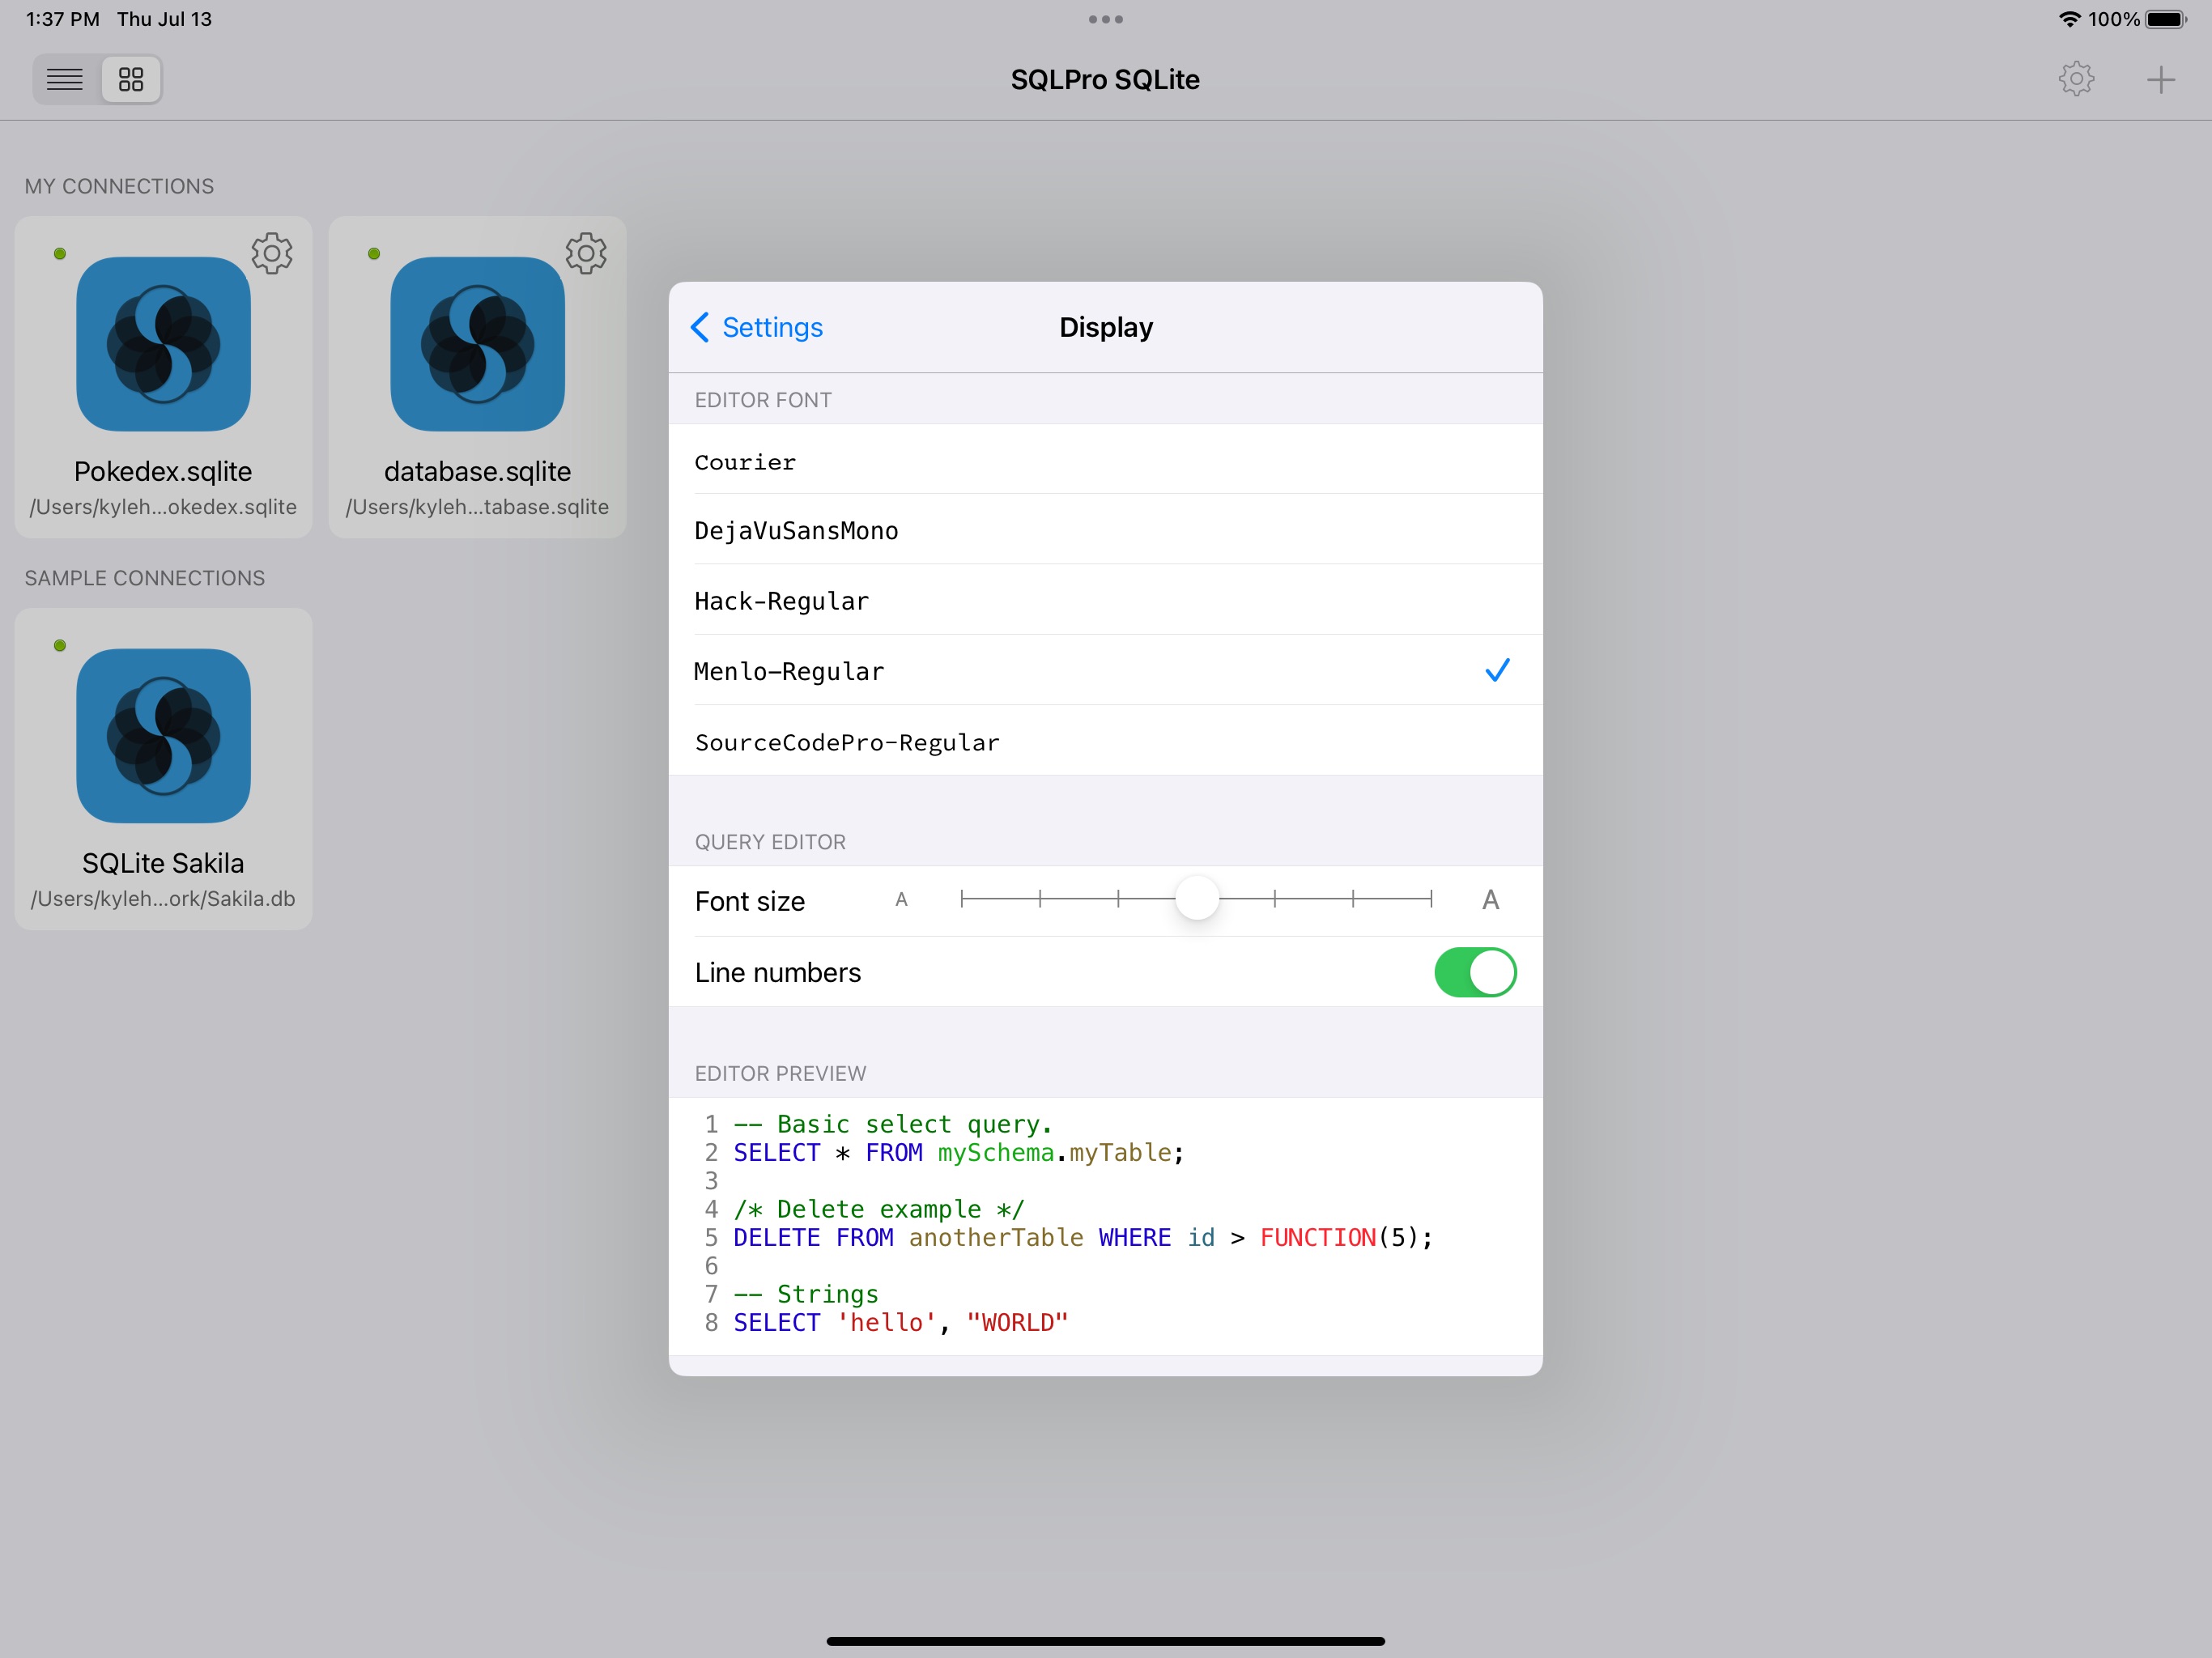Click the Pokedex.sqlite name label
The image size is (2212, 1658).
[163, 471]
